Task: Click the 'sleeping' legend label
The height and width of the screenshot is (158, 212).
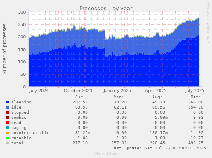Action: pos(21,102)
